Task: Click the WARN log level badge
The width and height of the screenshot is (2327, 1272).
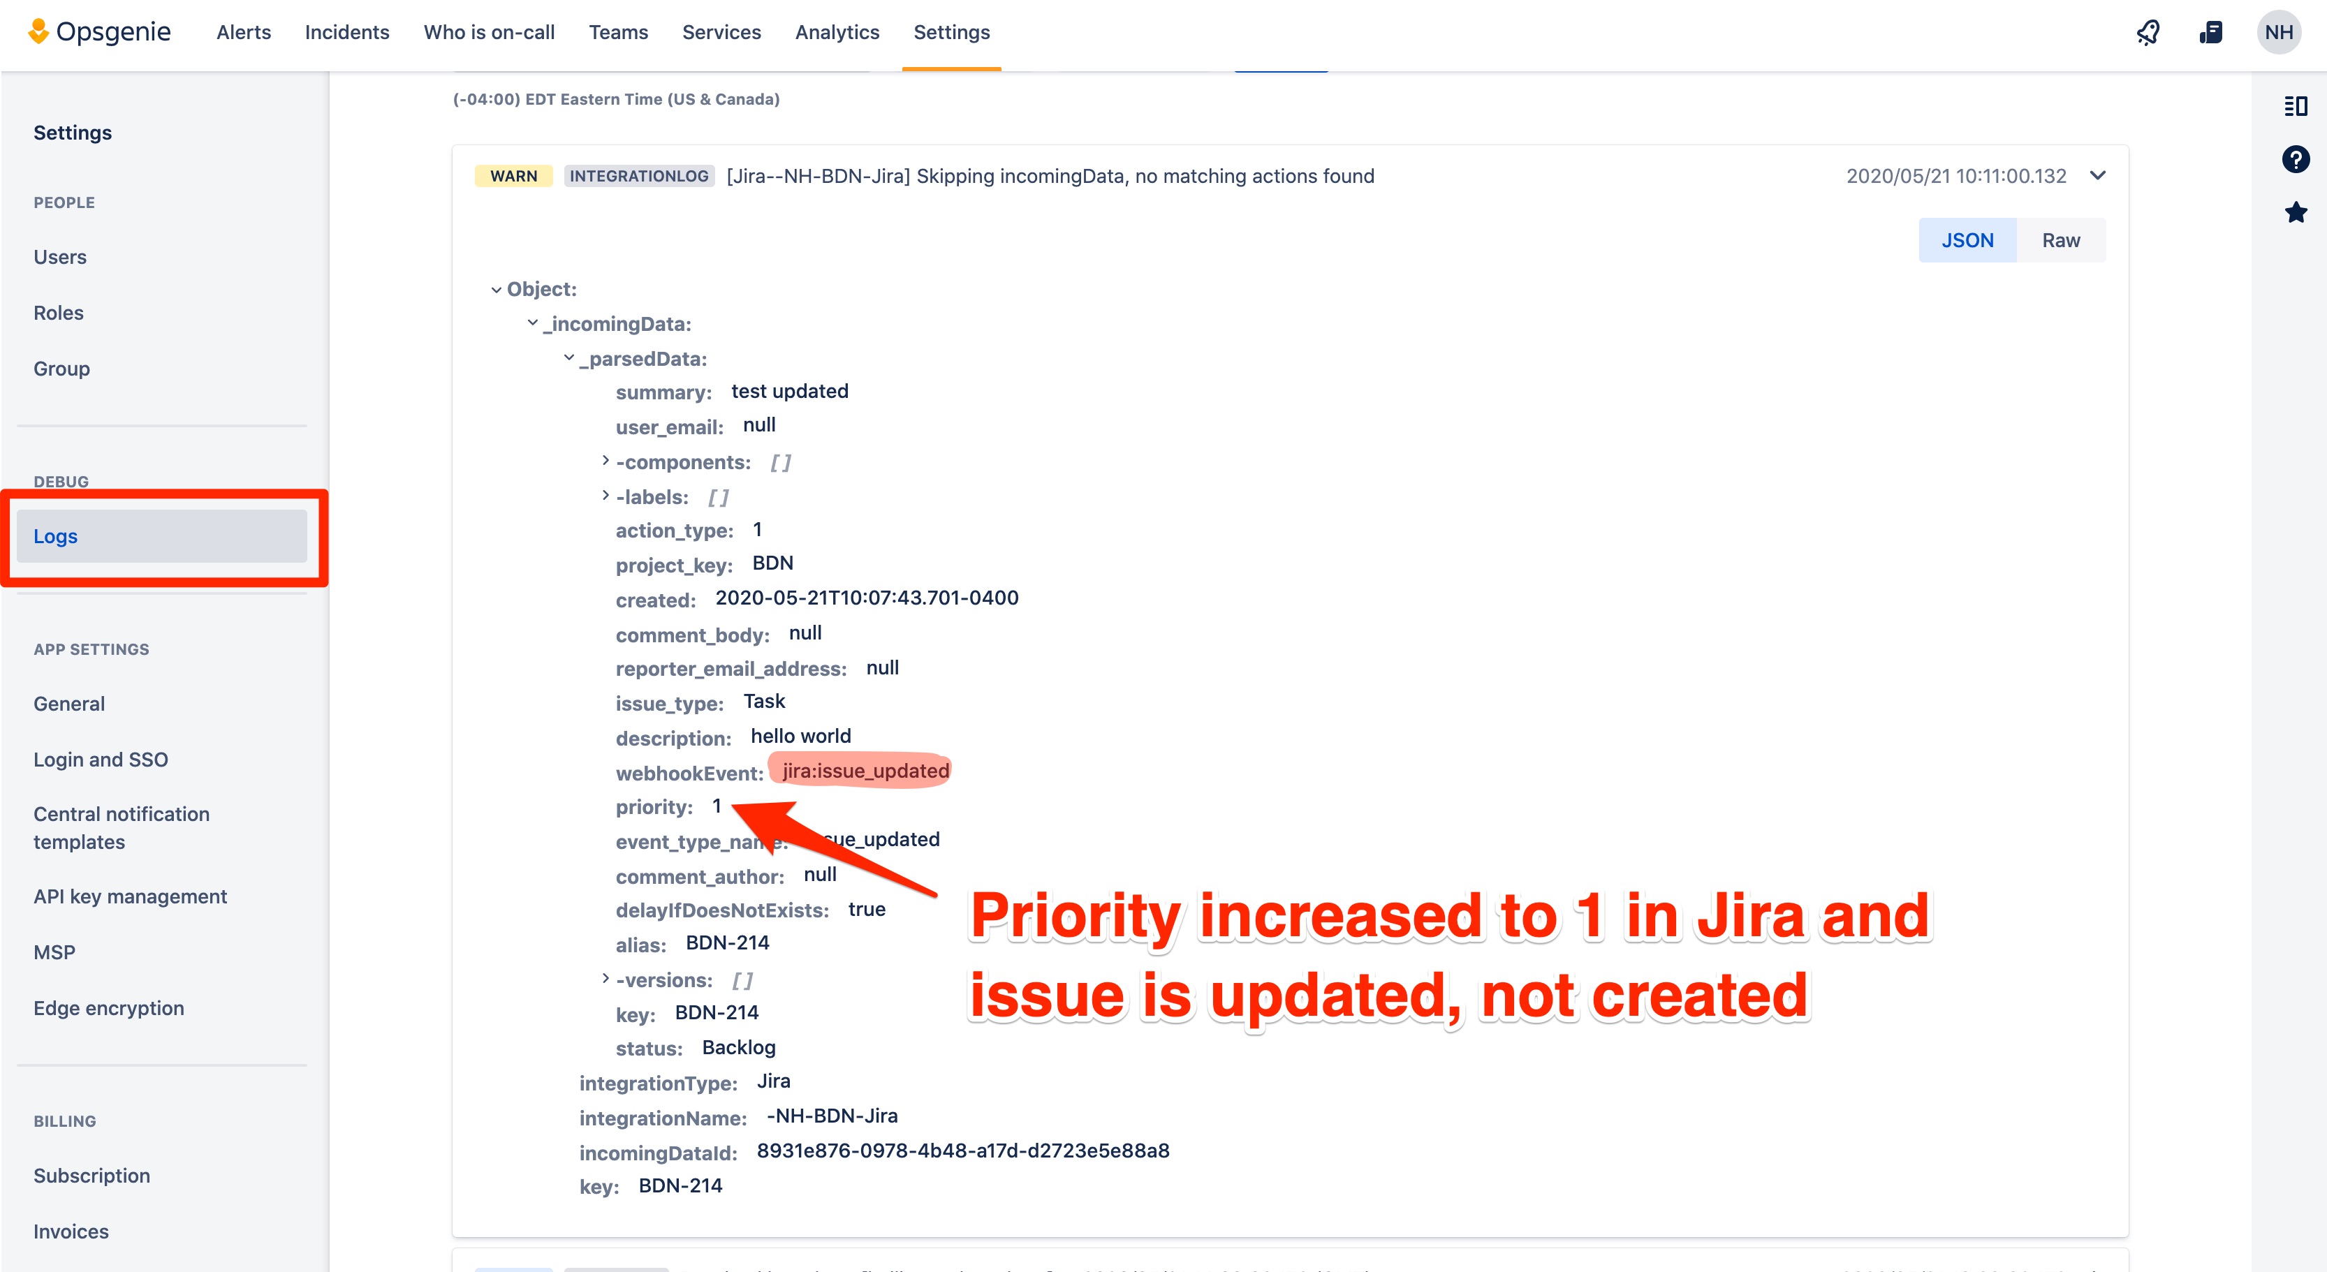Action: 513,175
